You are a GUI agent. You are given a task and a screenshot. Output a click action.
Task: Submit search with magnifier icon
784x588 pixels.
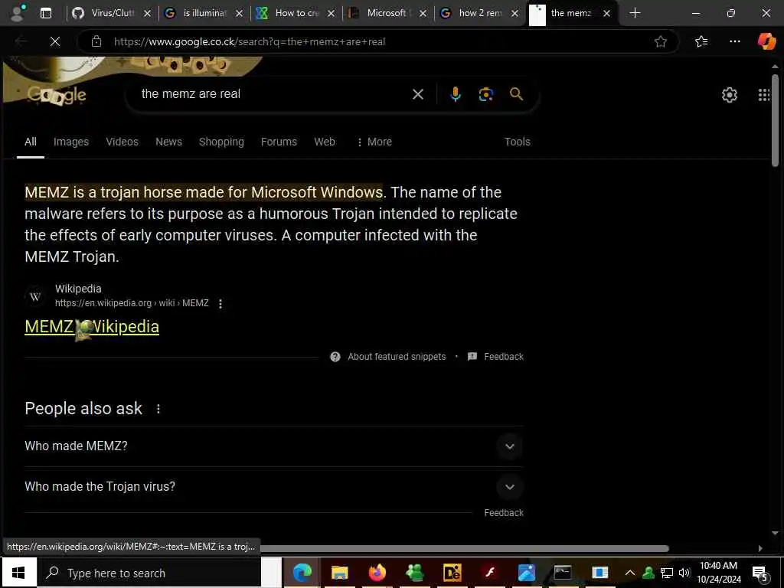[x=516, y=94]
